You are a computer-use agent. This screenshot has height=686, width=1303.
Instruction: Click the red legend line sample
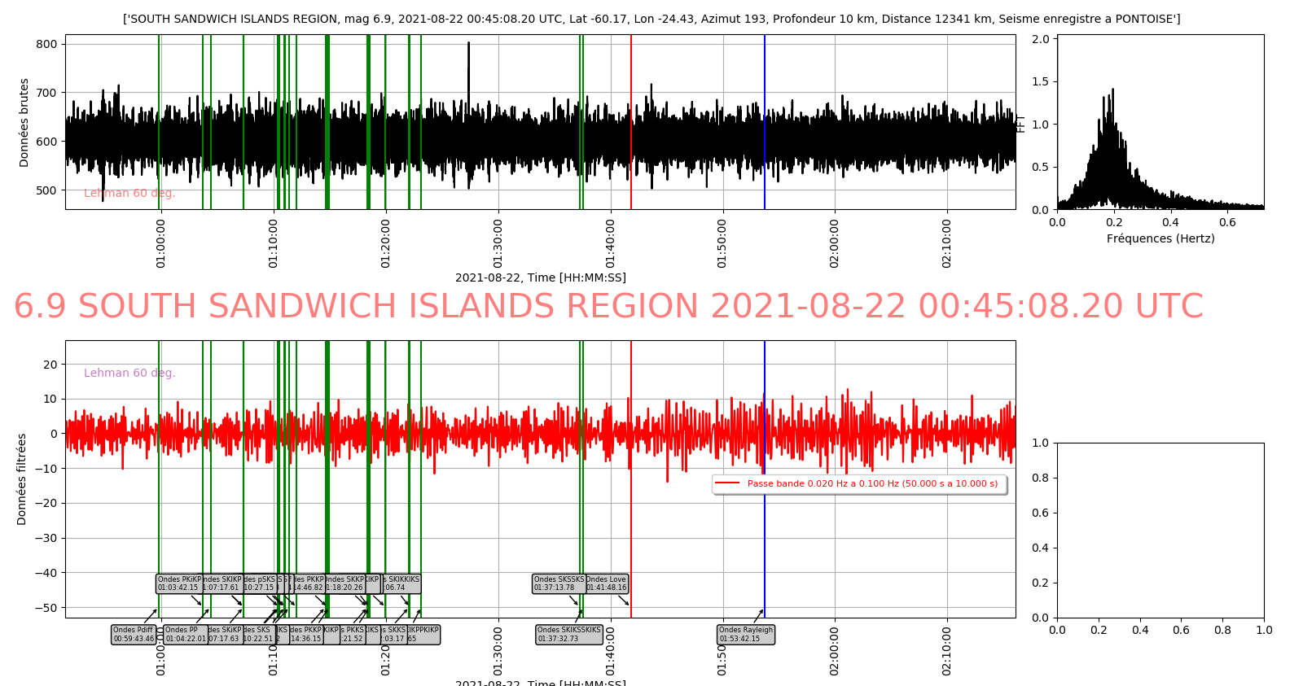click(727, 483)
